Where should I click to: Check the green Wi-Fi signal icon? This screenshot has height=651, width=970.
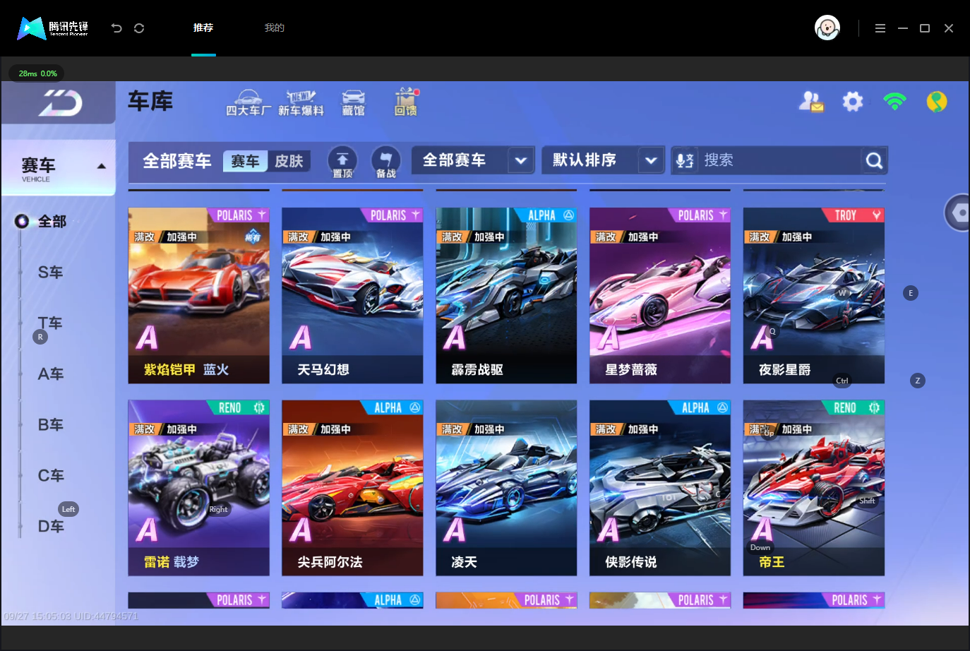[x=894, y=102]
